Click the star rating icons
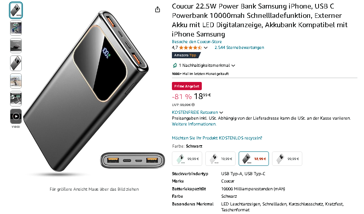The height and width of the screenshot is (214, 364). tap(191, 48)
